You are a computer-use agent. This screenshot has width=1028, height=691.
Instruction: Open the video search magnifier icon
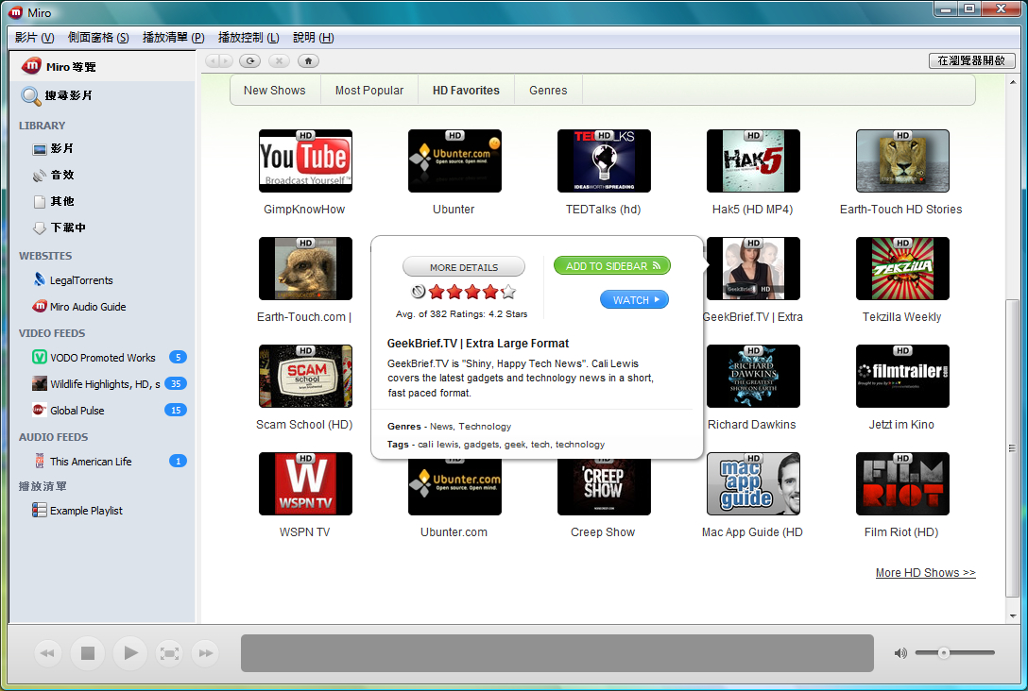click(x=30, y=95)
